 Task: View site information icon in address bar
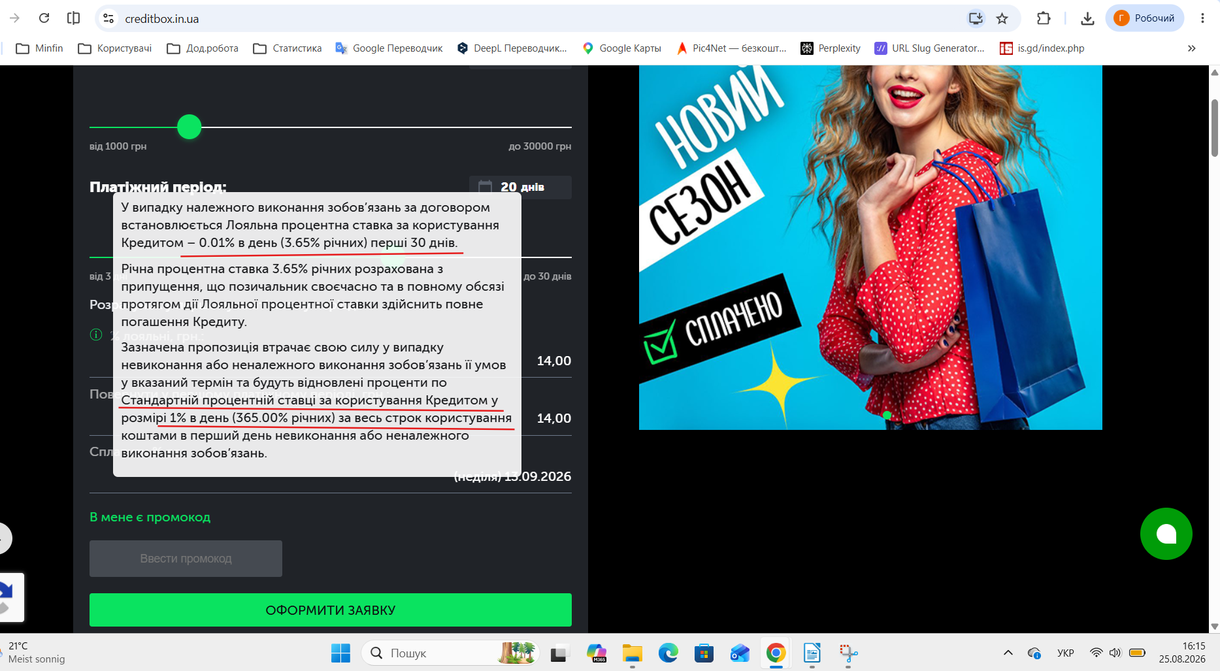click(x=108, y=18)
